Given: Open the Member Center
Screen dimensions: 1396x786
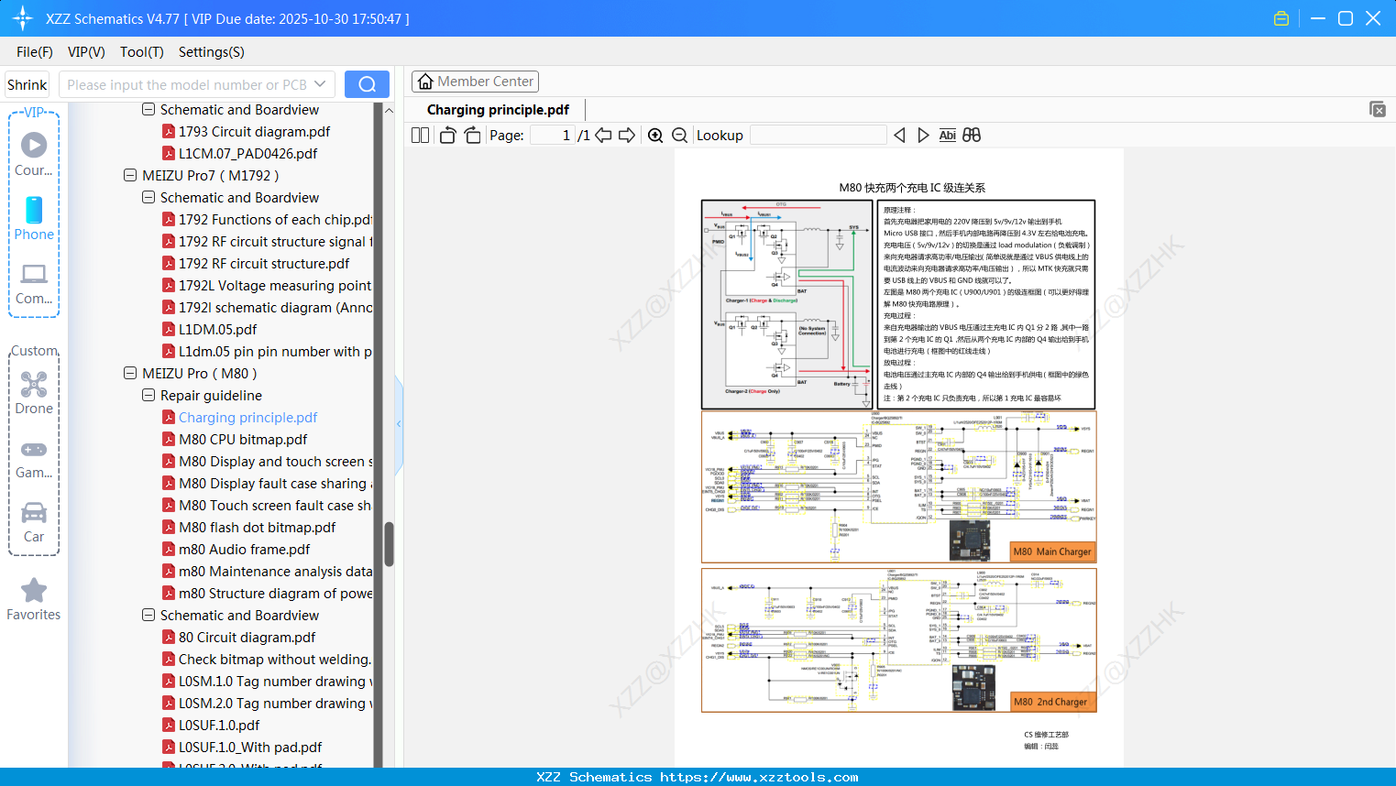Looking at the screenshot, I should point(475,82).
